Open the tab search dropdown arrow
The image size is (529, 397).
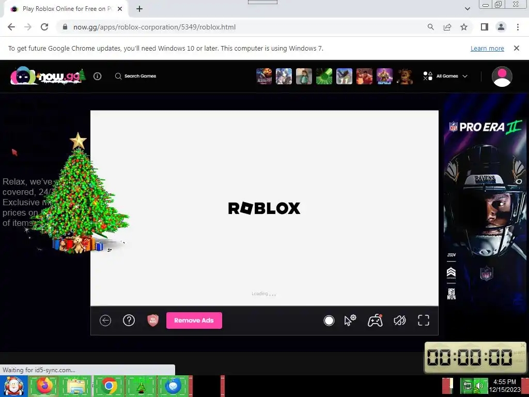(x=467, y=9)
